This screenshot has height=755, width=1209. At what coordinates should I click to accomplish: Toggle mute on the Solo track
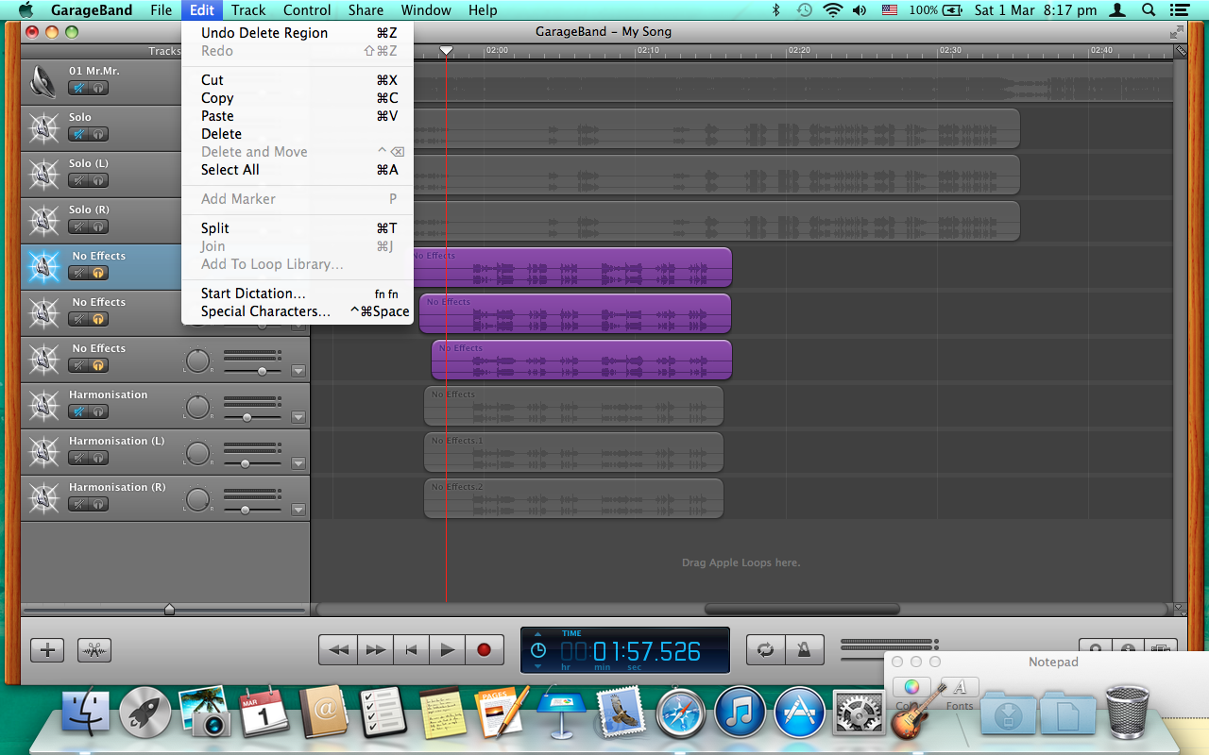pyautogui.click(x=79, y=134)
